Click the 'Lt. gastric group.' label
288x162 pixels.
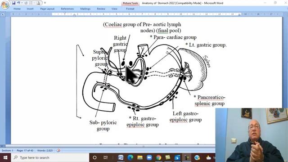pos(206,45)
